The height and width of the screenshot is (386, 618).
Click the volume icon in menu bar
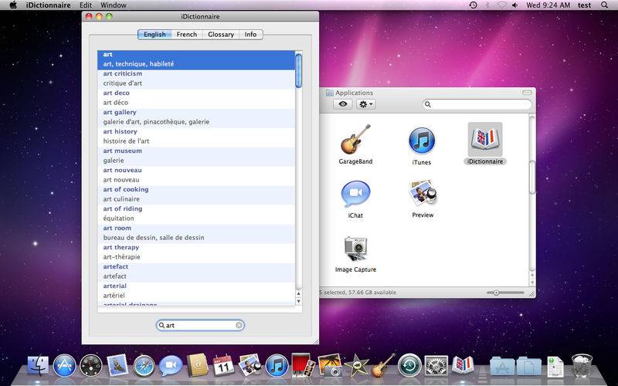coord(514,5)
